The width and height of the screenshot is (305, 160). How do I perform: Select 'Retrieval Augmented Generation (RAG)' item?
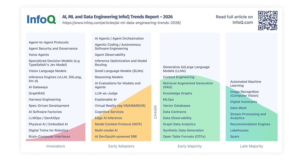tap(188, 85)
